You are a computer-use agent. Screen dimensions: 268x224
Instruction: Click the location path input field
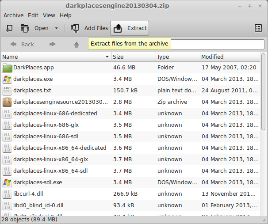tap(218, 44)
